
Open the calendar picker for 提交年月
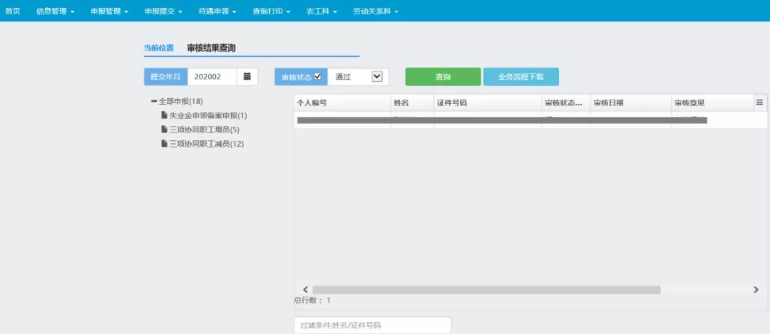247,76
